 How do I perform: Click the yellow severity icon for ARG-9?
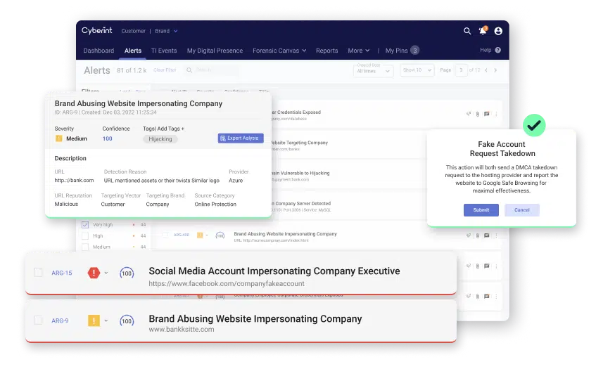tap(94, 321)
